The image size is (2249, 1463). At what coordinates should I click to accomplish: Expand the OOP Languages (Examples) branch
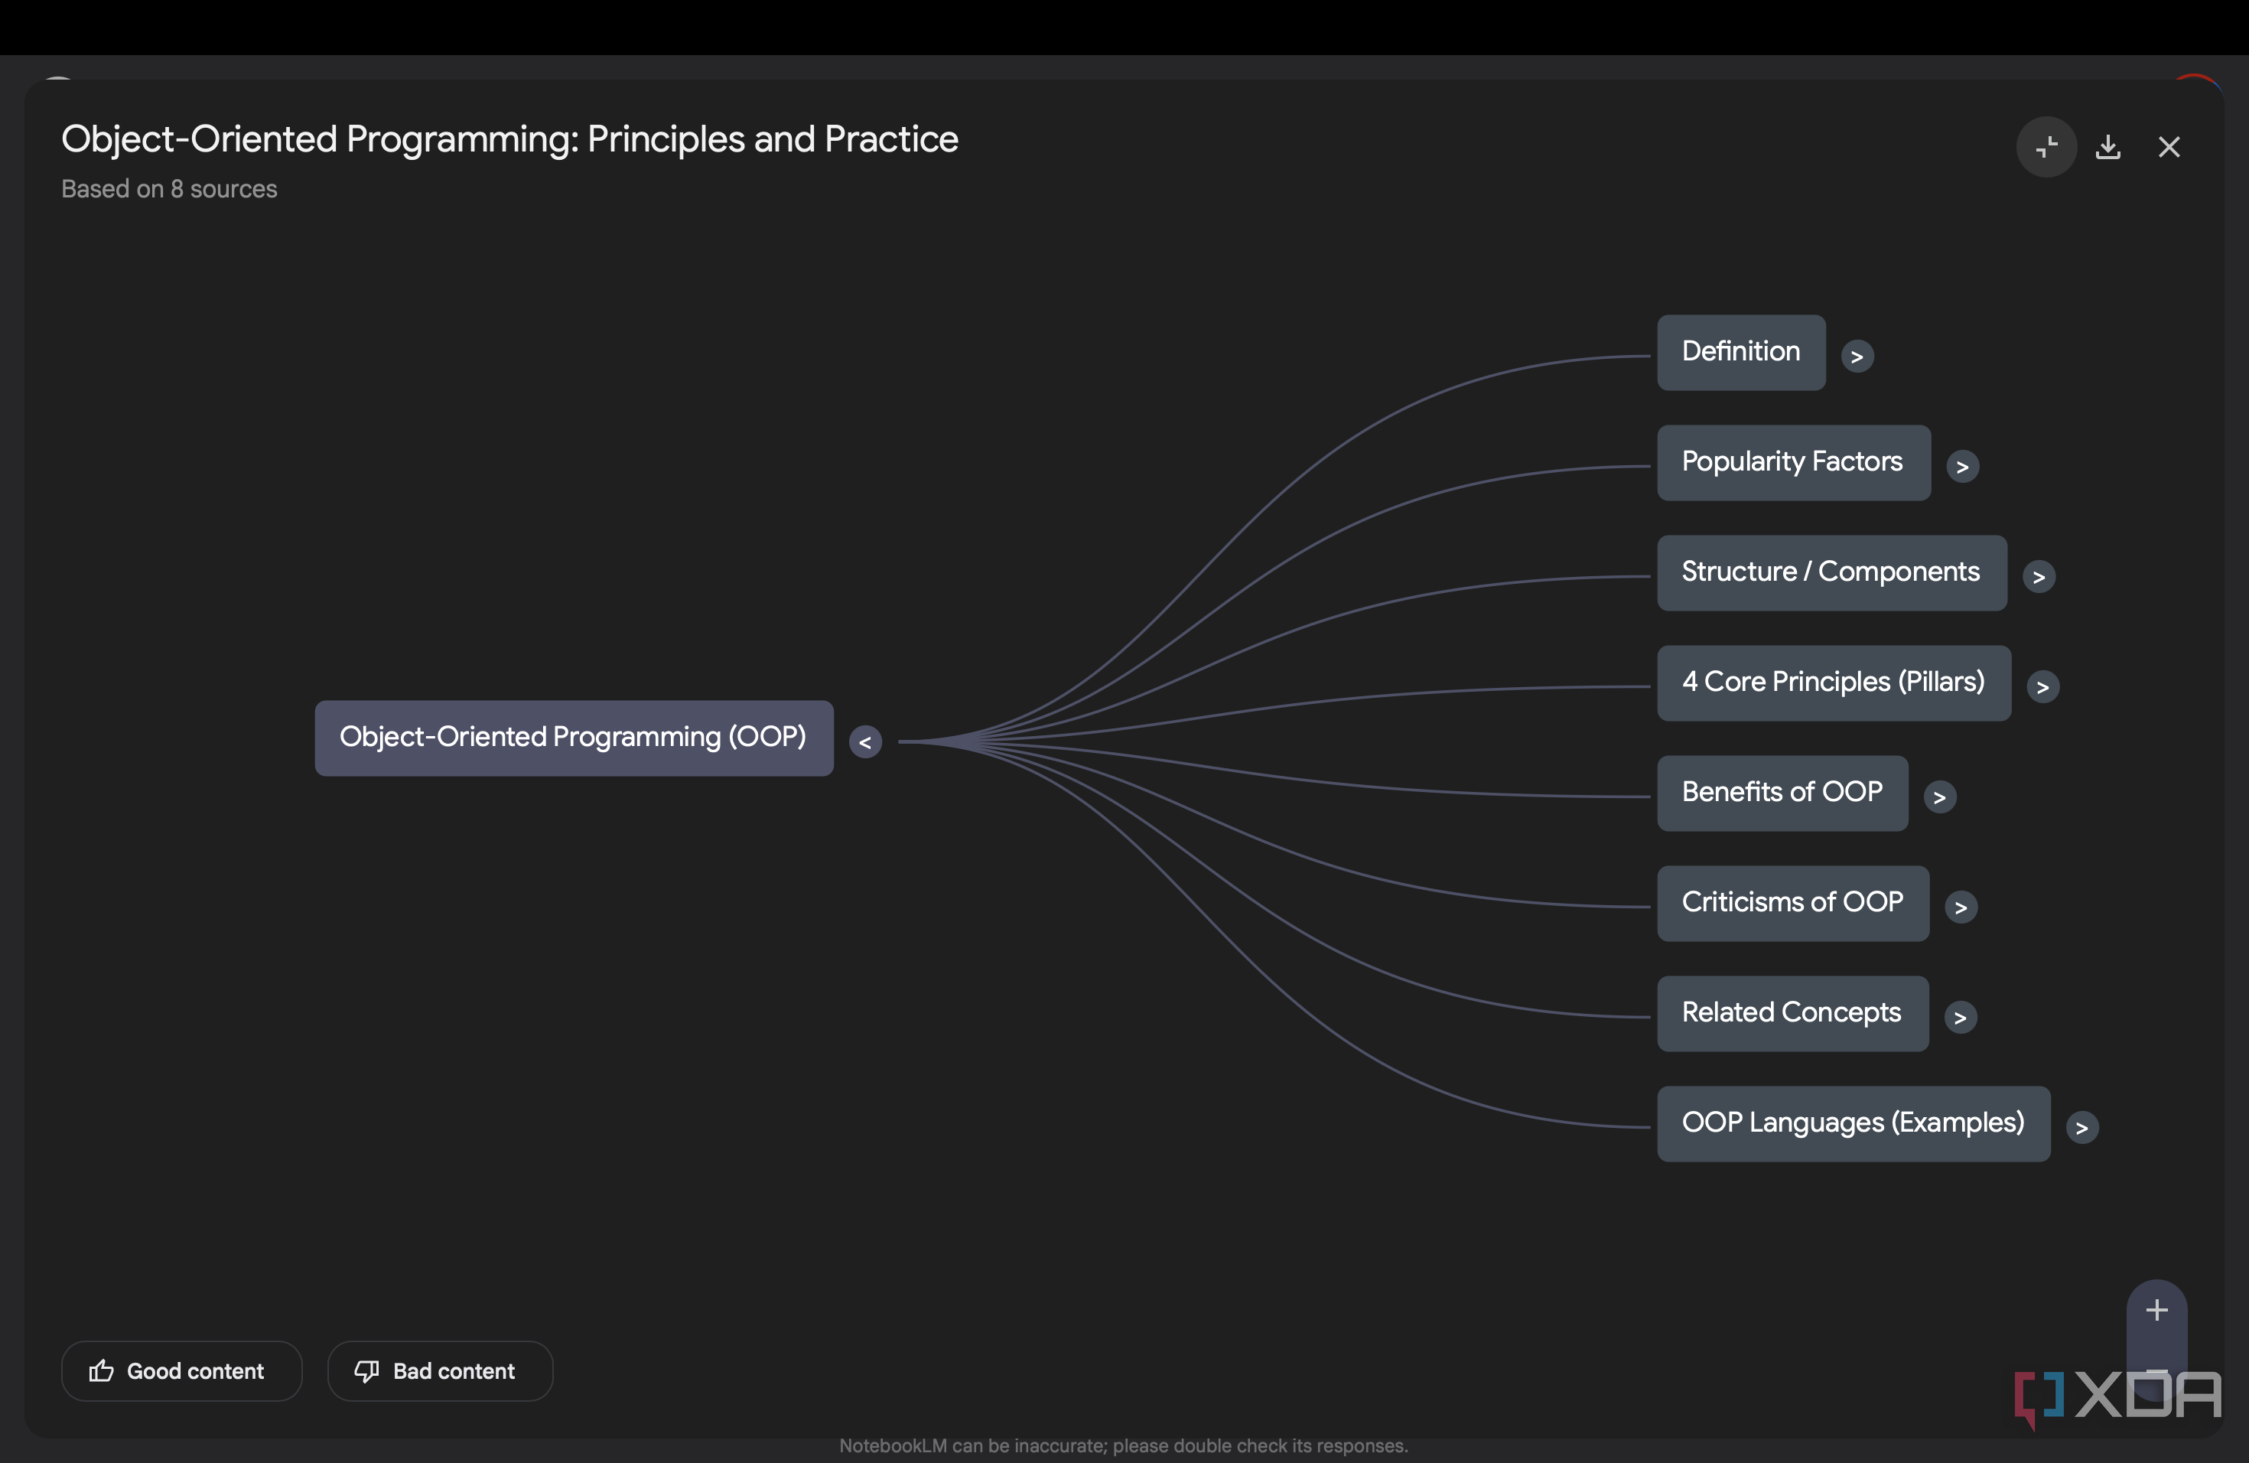coord(2081,1128)
